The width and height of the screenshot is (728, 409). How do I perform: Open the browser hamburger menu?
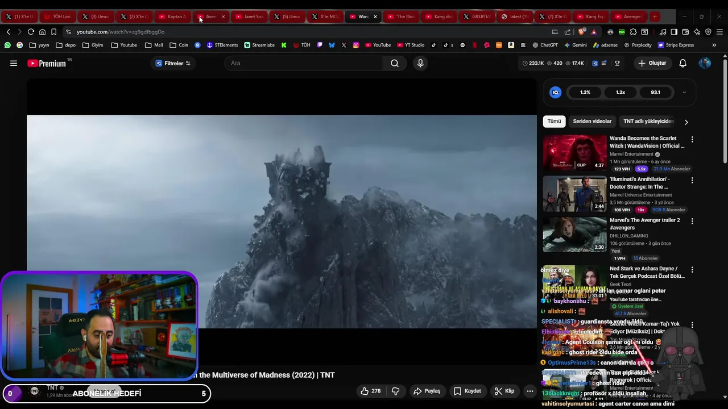719,32
